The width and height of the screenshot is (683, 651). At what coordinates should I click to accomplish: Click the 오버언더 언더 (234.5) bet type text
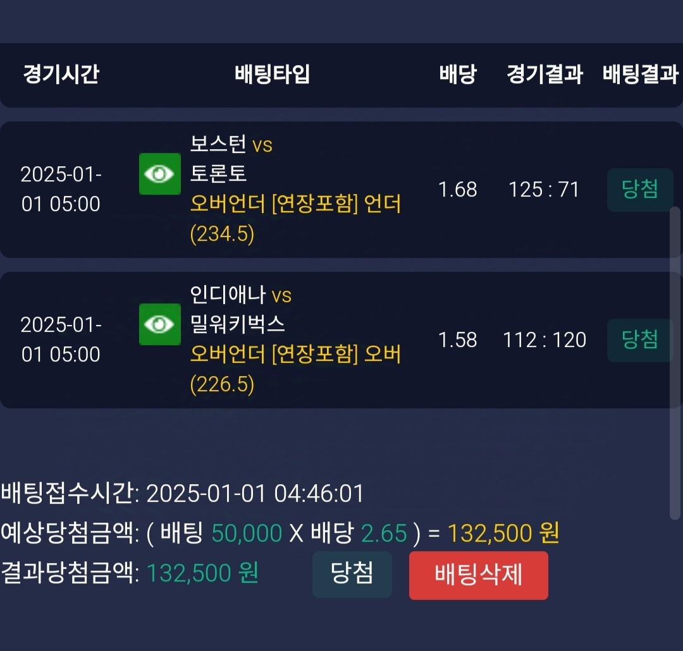tap(295, 219)
